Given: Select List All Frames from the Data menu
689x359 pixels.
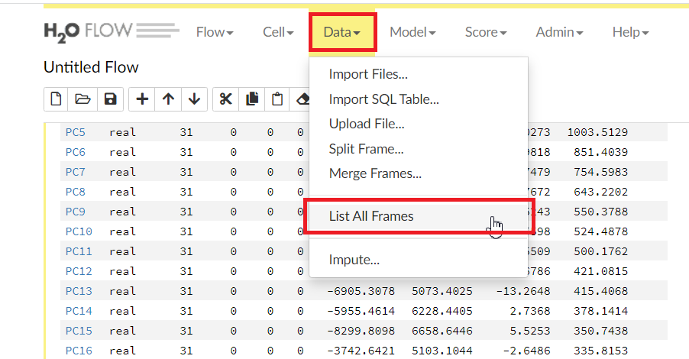Looking at the screenshot, I should (371, 216).
